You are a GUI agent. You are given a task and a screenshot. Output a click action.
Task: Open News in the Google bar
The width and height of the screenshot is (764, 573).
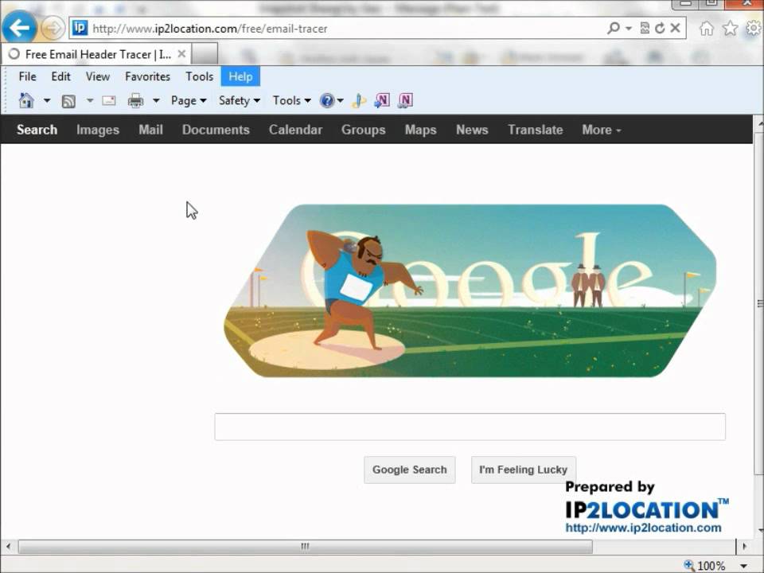pyautogui.click(x=472, y=130)
